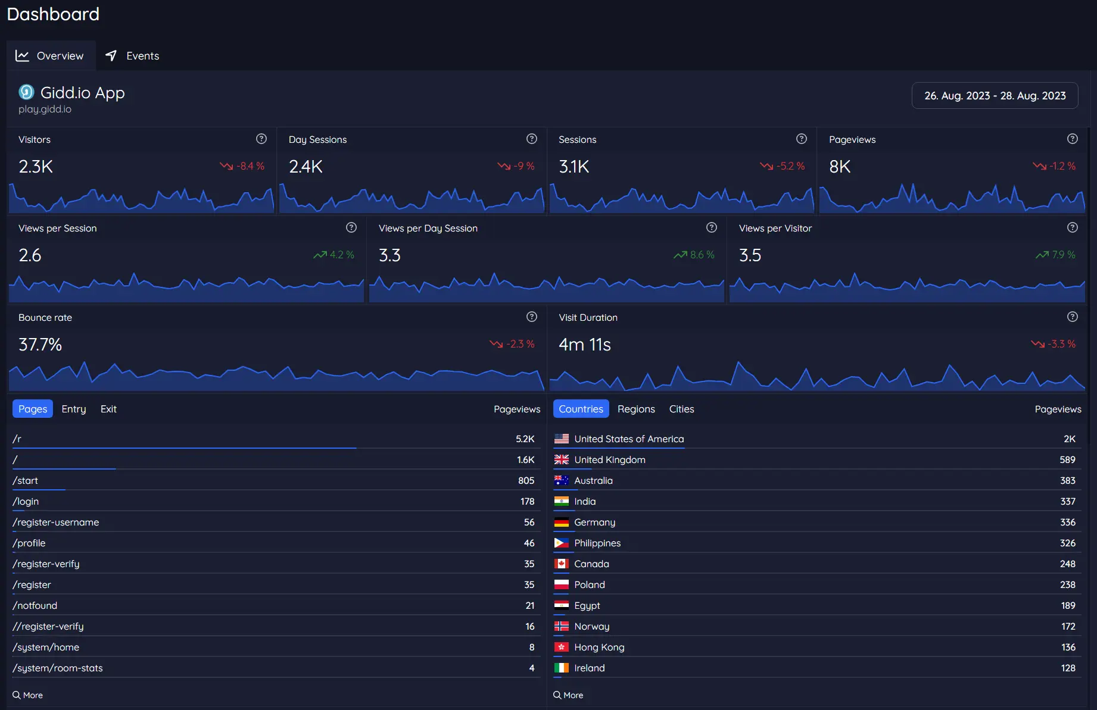This screenshot has height=710, width=1097.
Task: Switch to the Events tab
Action: click(132, 56)
